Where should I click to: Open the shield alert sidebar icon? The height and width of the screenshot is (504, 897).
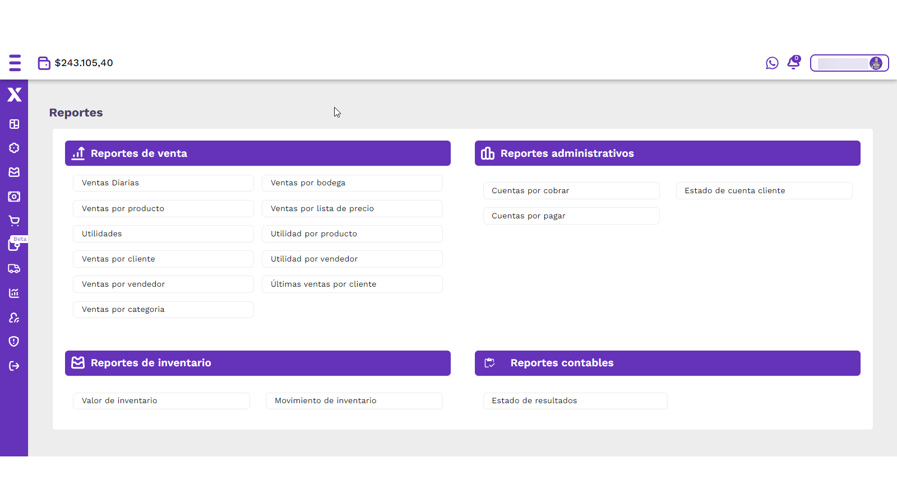(15, 342)
